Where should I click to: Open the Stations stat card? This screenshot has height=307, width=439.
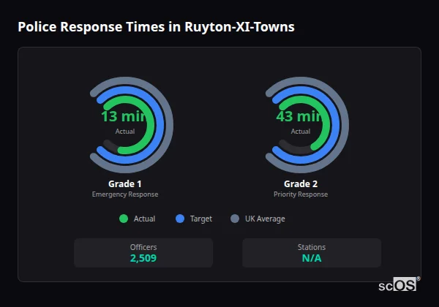click(312, 253)
